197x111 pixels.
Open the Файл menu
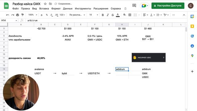(15, 9)
